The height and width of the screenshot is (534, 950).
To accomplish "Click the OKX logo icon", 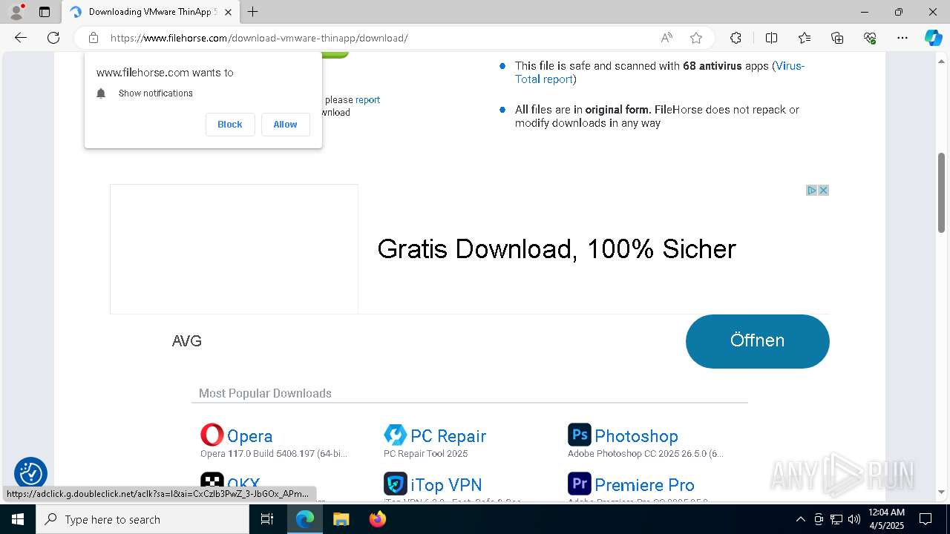I will pyautogui.click(x=212, y=481).
